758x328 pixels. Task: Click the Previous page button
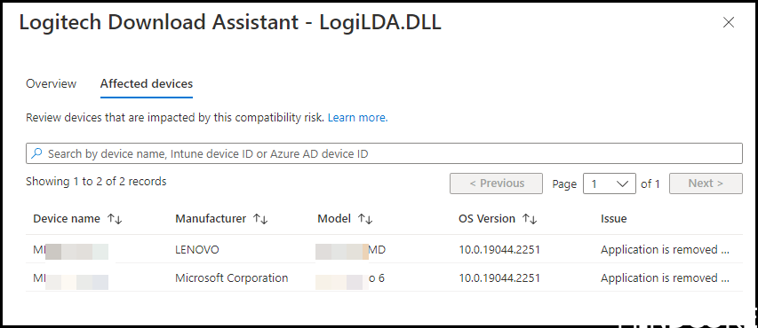click(x=496, y=184)
